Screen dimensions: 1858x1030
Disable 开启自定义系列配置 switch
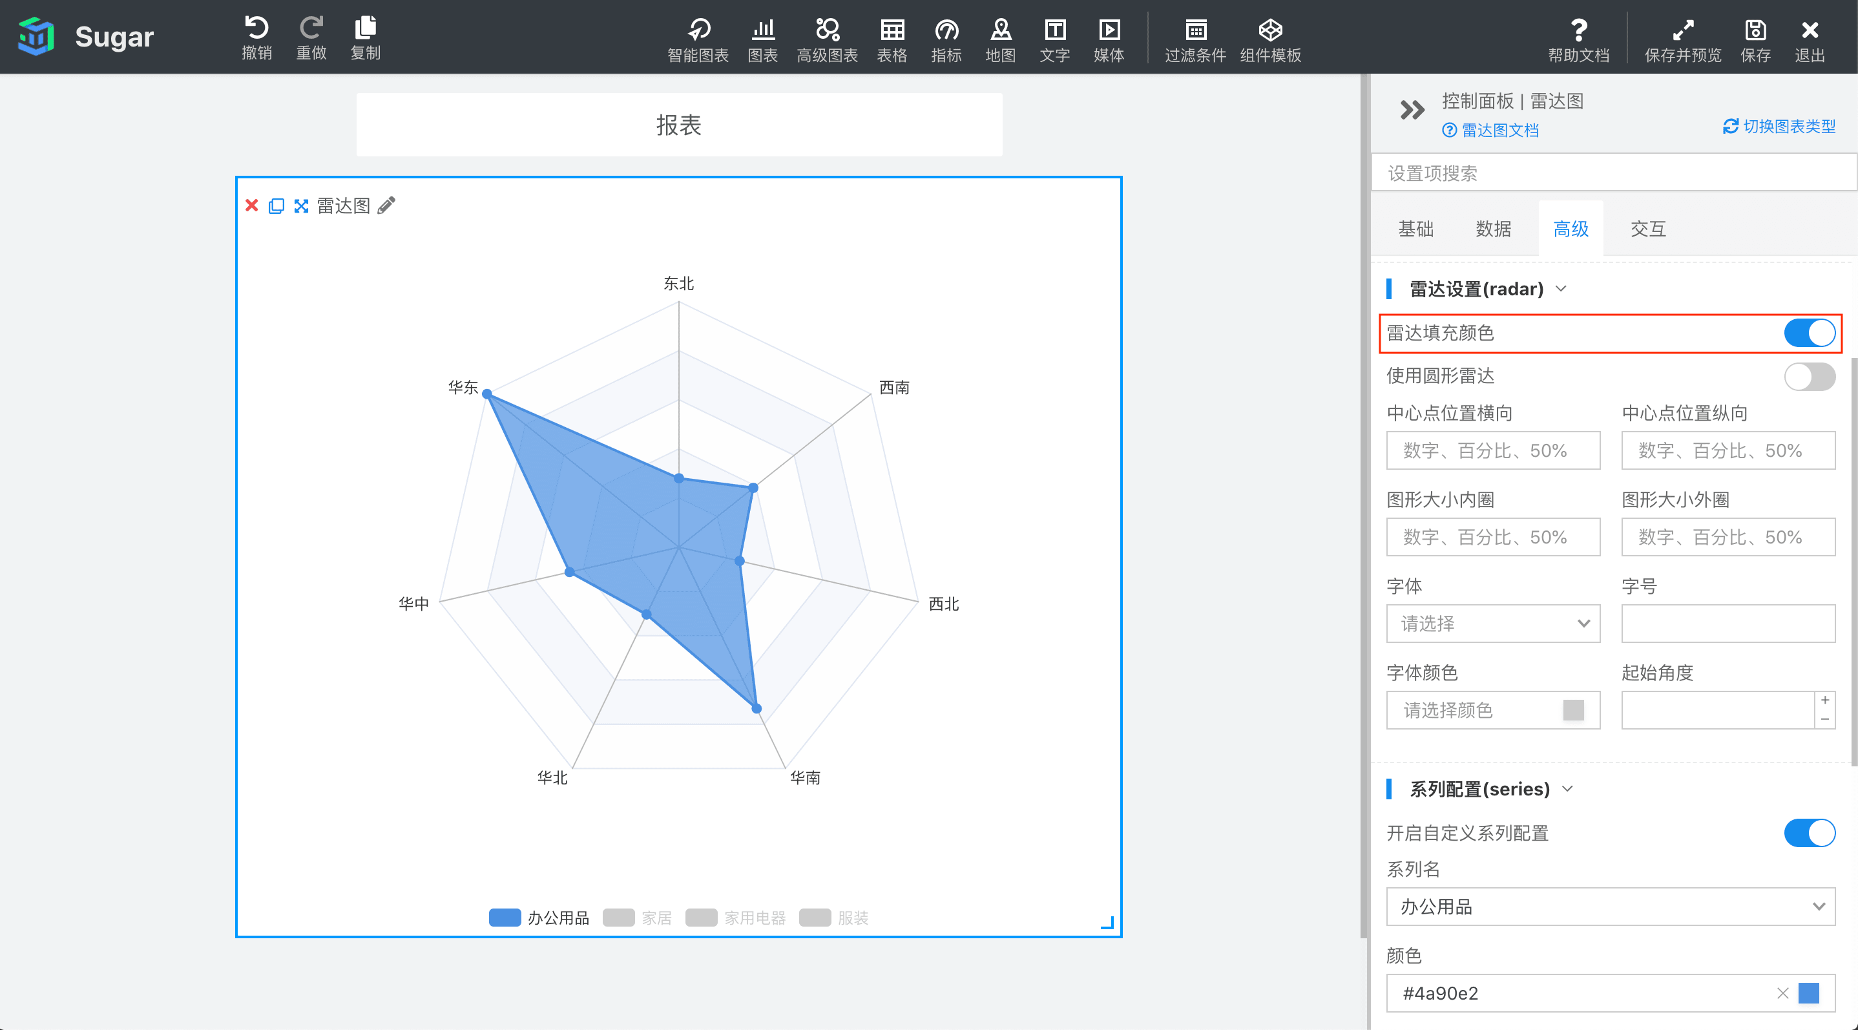pyautogui.click(x=1808, y=833)
